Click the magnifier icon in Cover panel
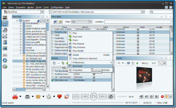The width and height of the screenshot is (176, 108). point(160,63)
